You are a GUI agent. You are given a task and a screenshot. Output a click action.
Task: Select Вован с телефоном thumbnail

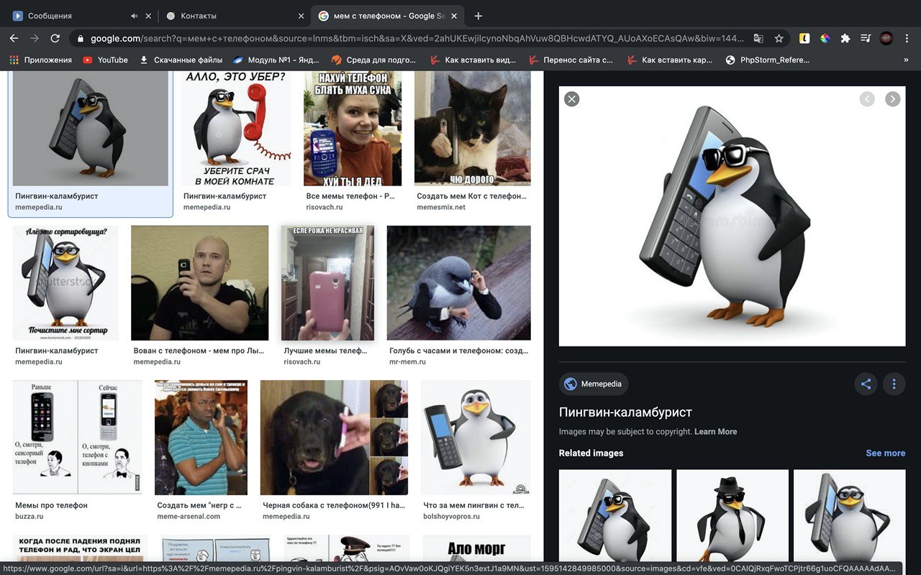pyautogui.click(x=199, y=282)
